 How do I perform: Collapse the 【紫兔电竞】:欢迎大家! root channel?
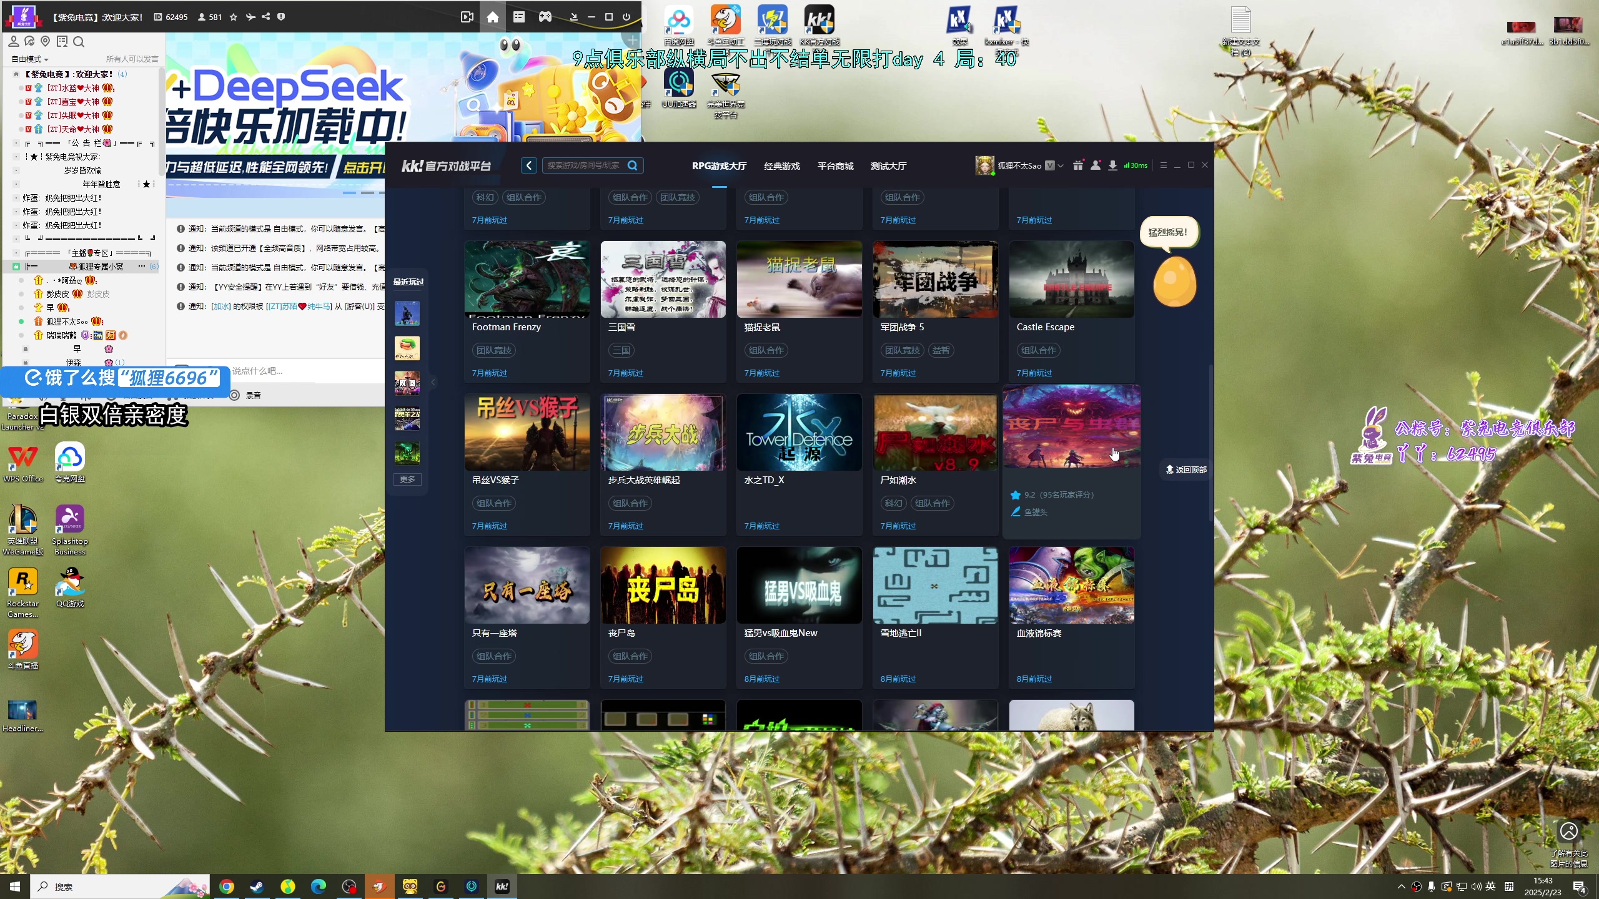(x=16, y=74)
